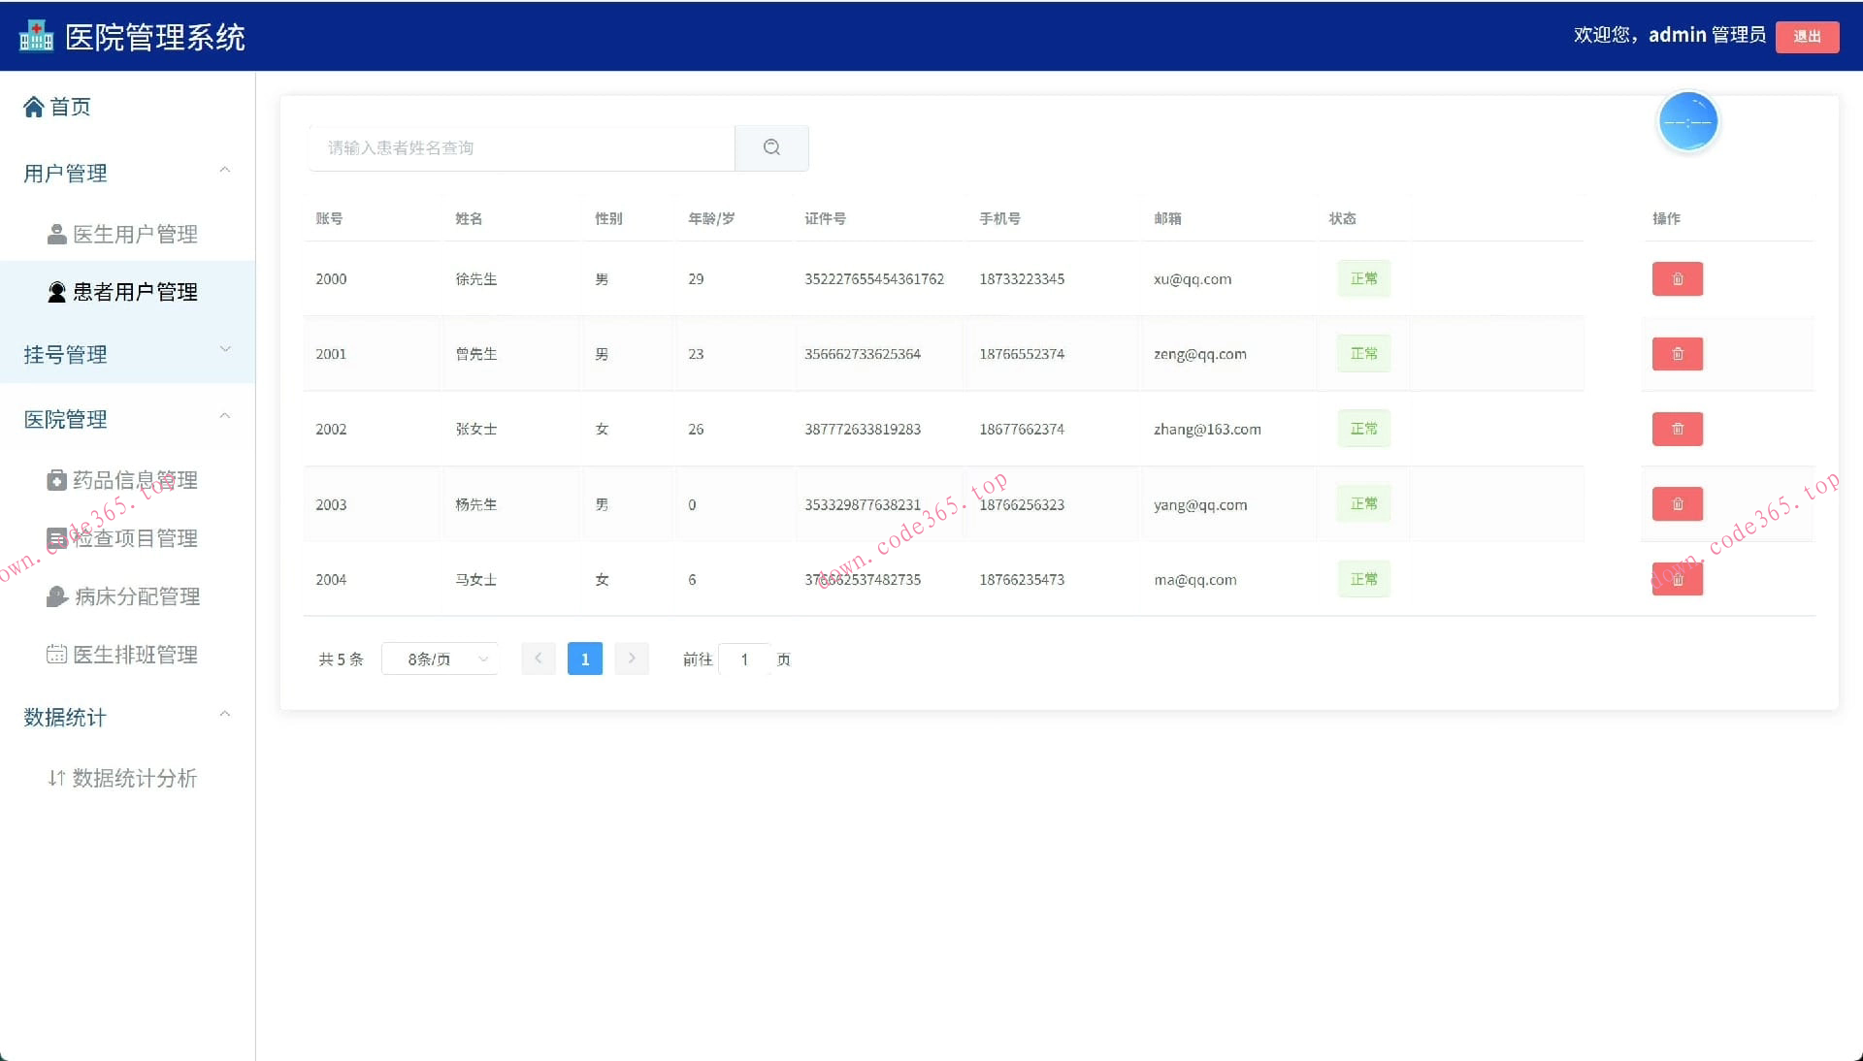
Task: Click trash icon for account 2001
Action: (1677, 354)
